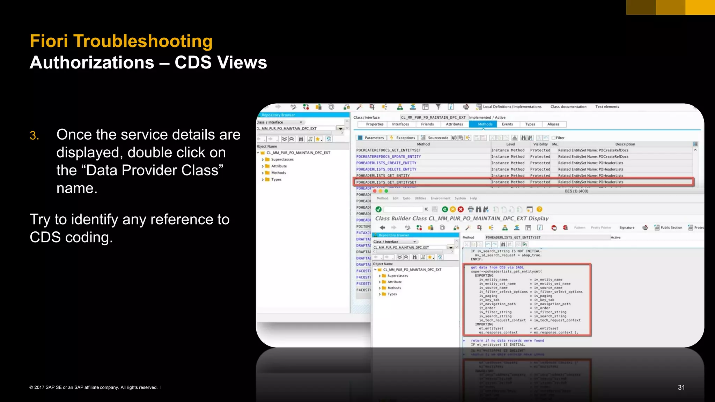Select the POHEADERLISTS_GET_ENTITYSET method row
This screenshot has width=715, height=402.
coord(523,182)
